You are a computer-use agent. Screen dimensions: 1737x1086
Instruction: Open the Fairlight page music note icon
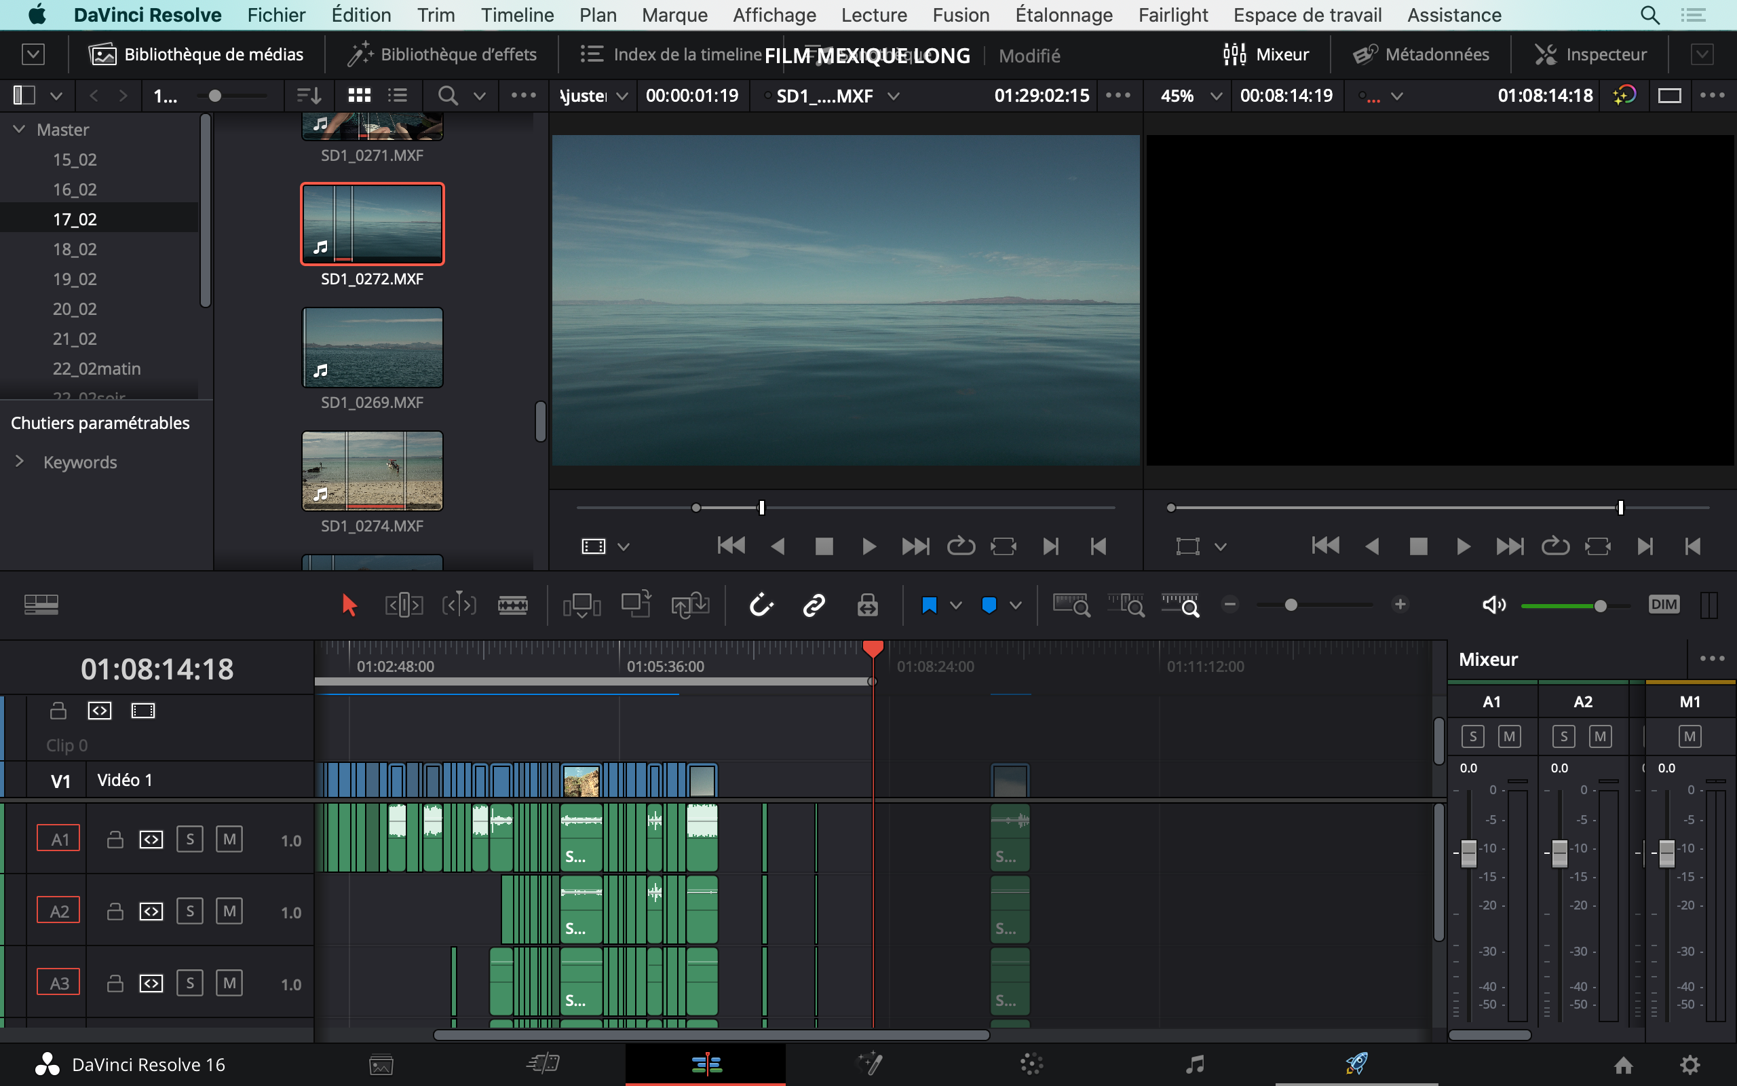coord(1194,1064)
